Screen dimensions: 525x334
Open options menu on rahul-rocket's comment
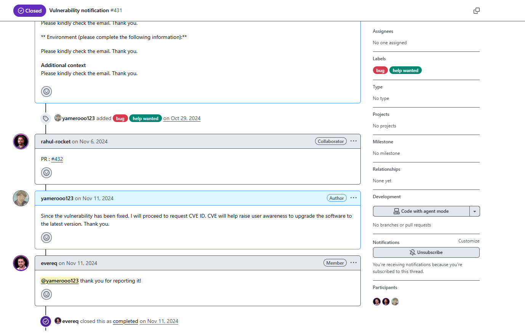(354, 141)
